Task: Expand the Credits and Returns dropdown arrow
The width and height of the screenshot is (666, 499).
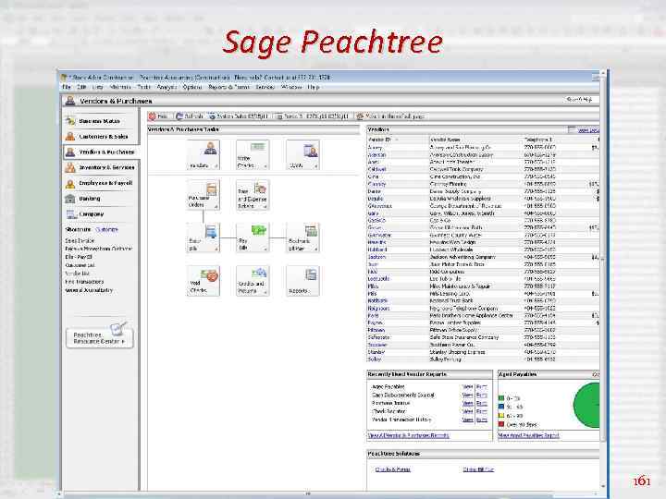Action: (265, 292)
